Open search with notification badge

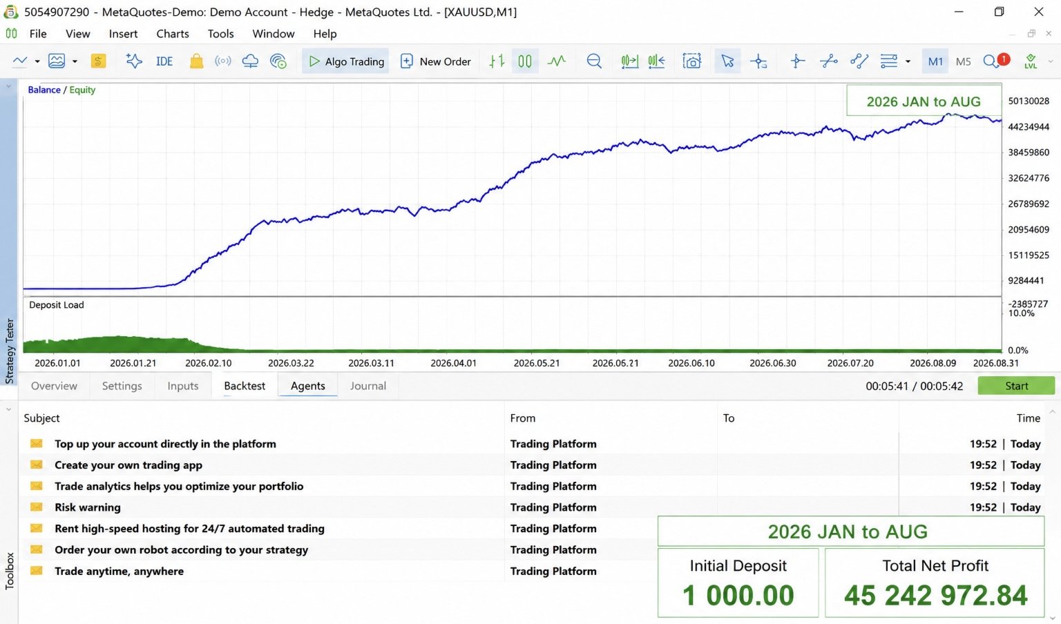[996, 61]
